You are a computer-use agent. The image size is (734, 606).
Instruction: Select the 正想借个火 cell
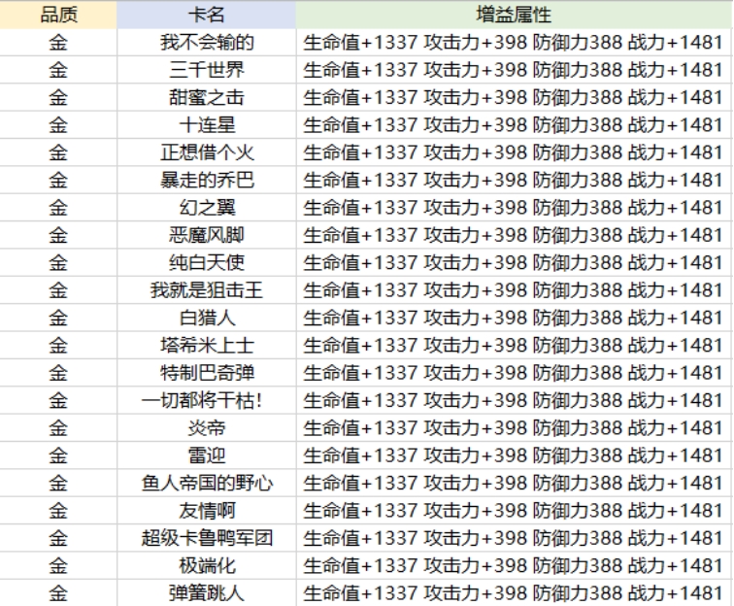click(207, 152)
